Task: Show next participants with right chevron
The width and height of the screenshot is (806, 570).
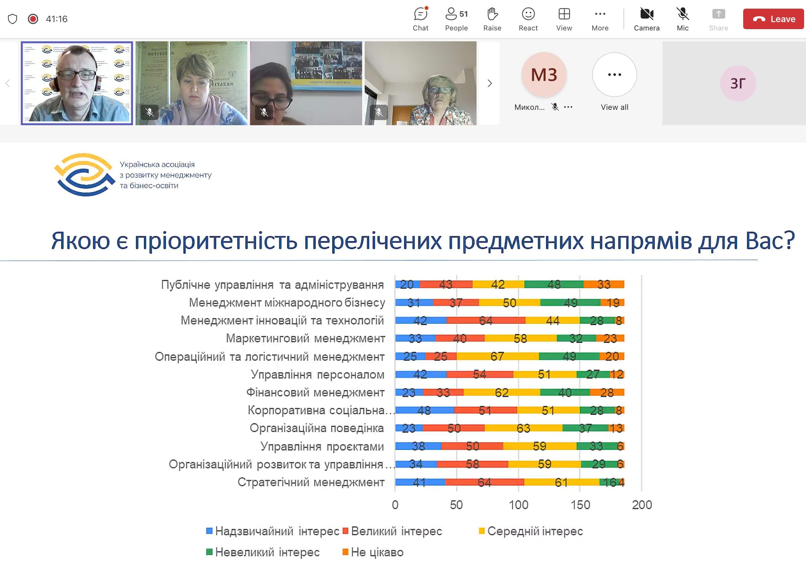Action: [x=489, y=83]
